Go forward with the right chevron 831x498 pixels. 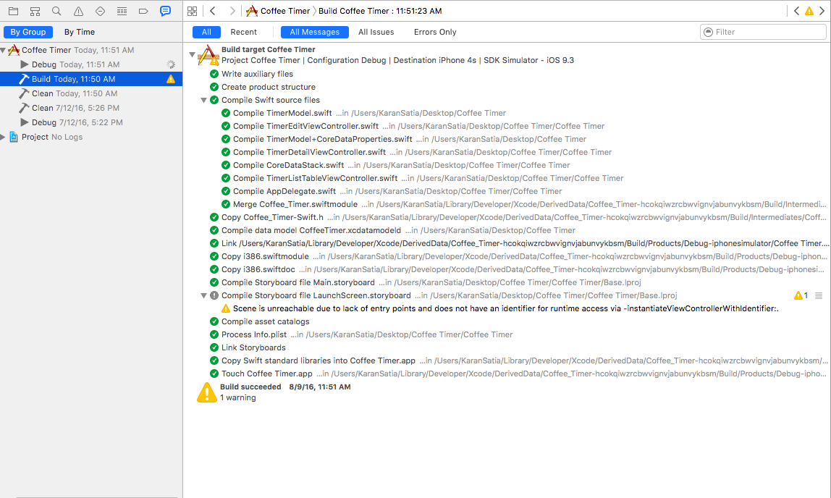(x=232, y=11)
